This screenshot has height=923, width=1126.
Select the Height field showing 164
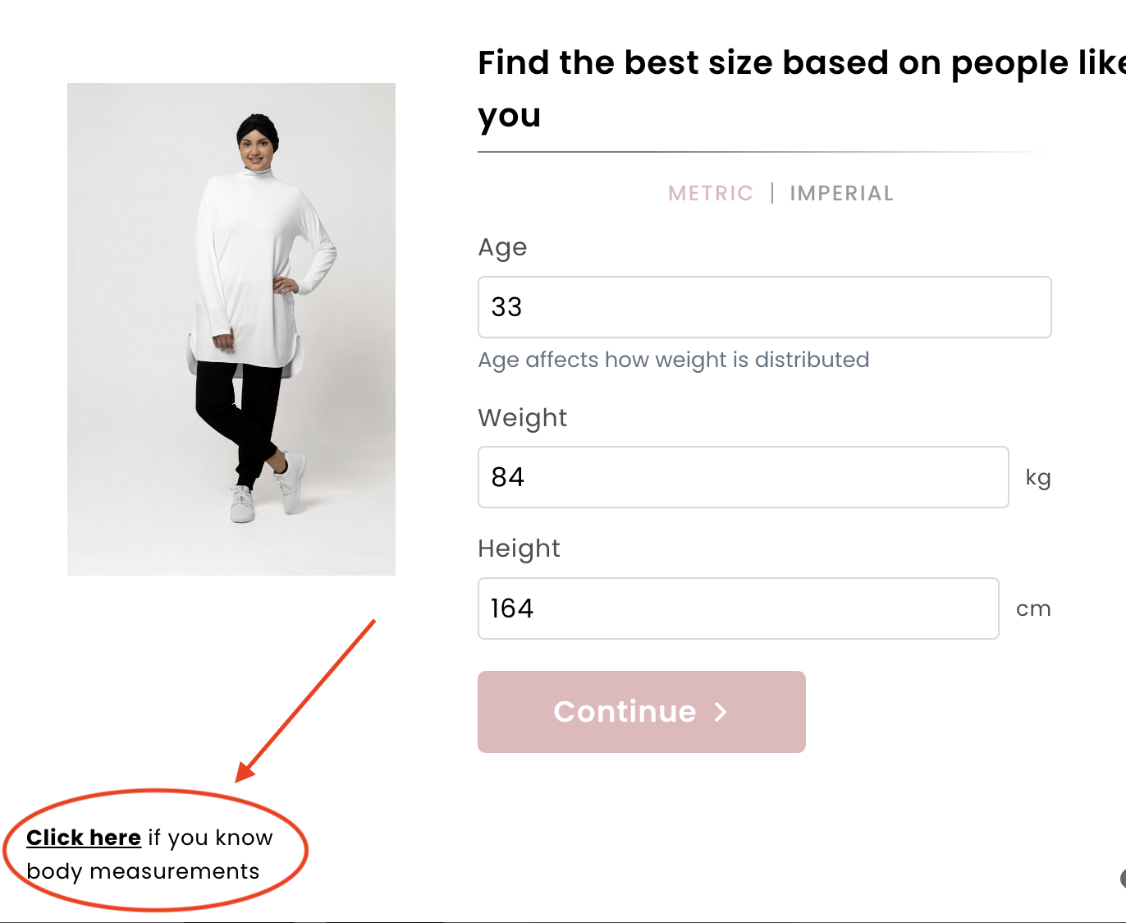coord(738,608)
